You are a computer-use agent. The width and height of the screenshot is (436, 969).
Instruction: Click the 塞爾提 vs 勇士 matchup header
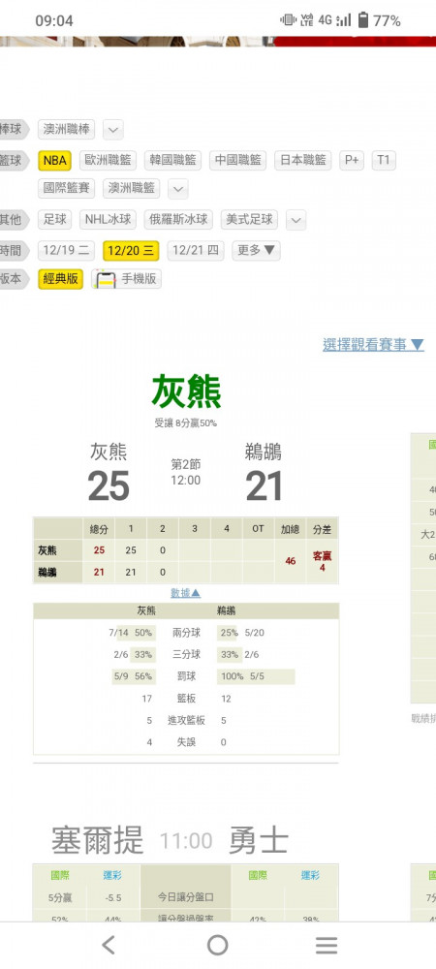pyautogui.click(x=170, y=840)
